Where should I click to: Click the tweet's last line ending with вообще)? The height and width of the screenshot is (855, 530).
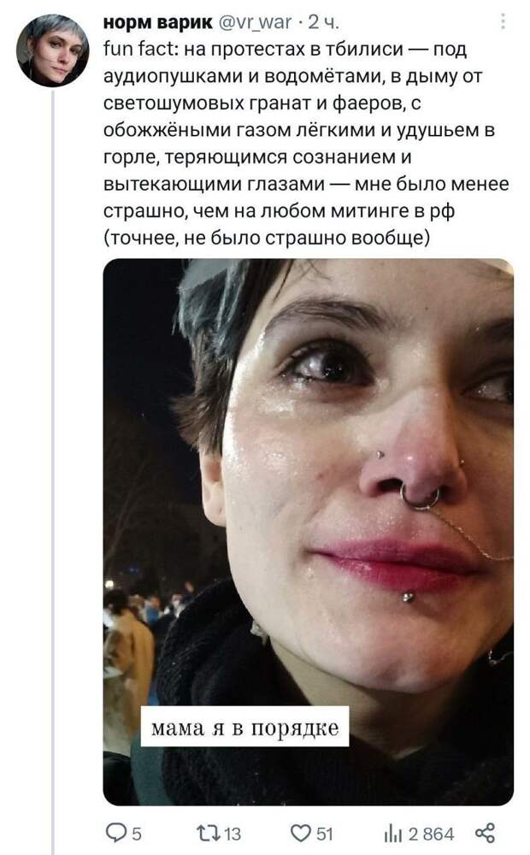[x=267, y=239]
